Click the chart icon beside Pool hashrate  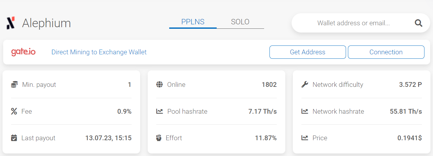pyautogui.click(x=159, y=111)
